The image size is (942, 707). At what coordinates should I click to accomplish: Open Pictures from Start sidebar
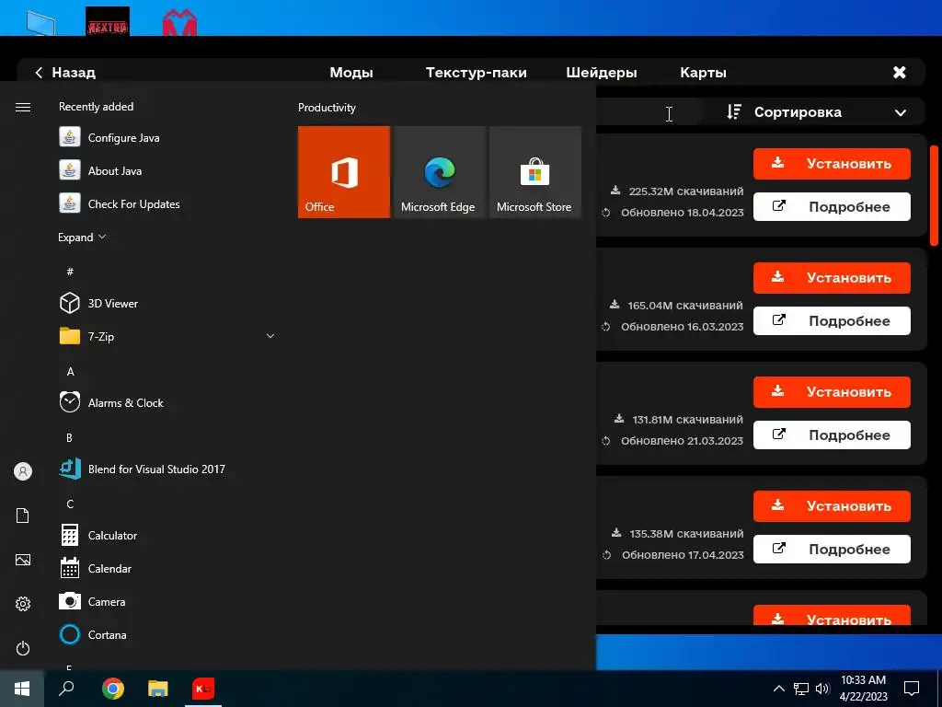pos(23,560)
